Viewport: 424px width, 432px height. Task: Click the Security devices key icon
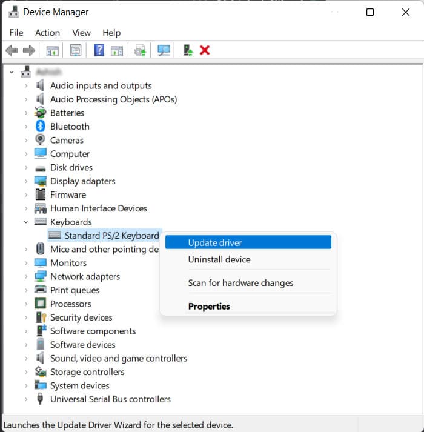41,317
